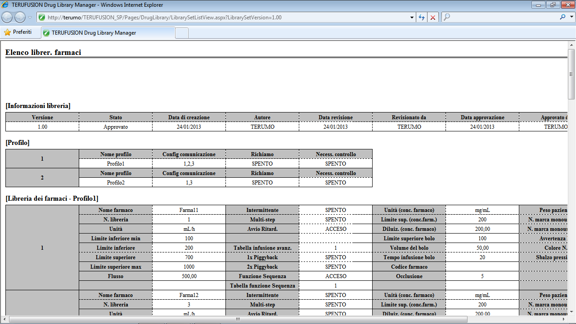The width and height of the screenshot is (576, 324).
Task: Click the 'Profilo1' name cell
Action: (x=116, y=164)
